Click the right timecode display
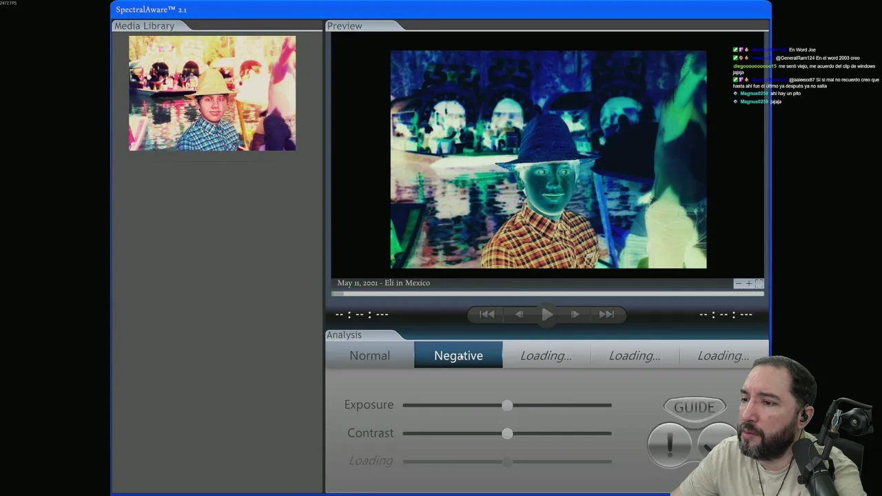 tap(726, 315)
